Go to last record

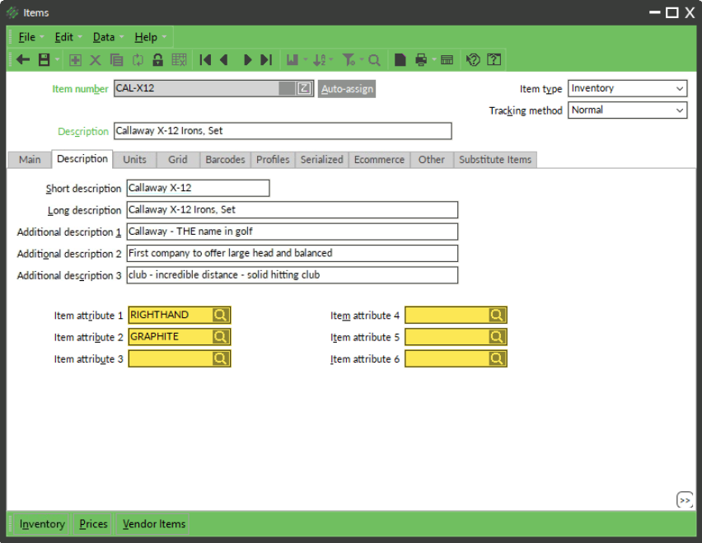click(x=266, y=60)
